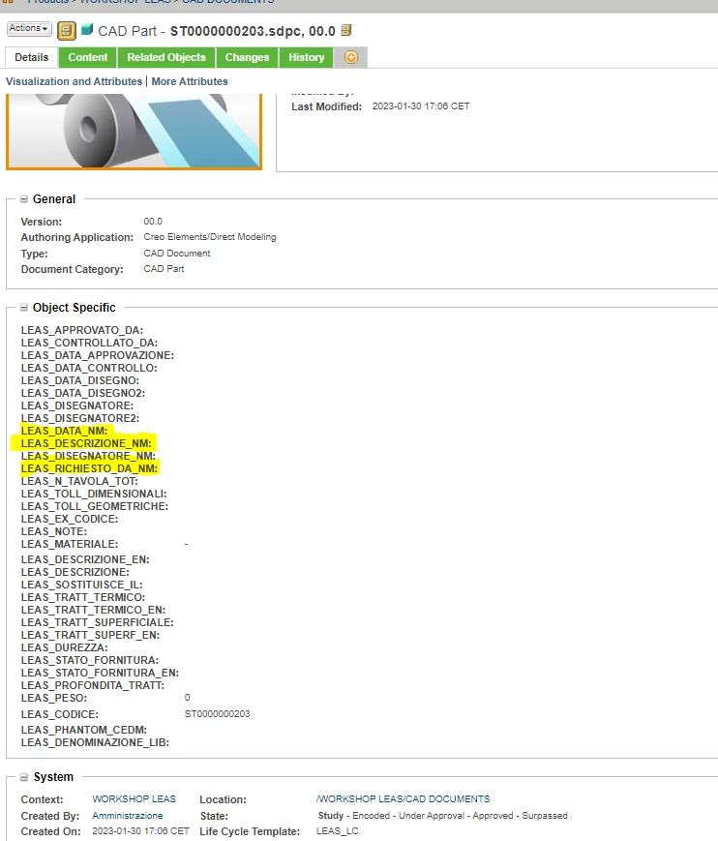Click the LEAS_RICHIESTO_DA_NM attribute label
This screenshot has height=841, width=718.
pos(90,468)
